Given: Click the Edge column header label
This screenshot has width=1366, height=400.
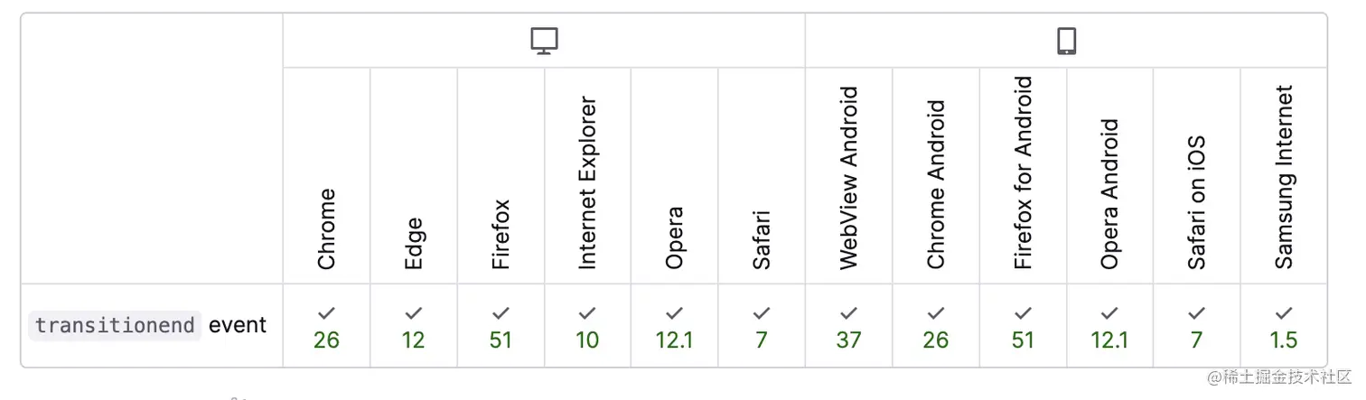Looking at the screenshot, I should (x=414, y=244).
